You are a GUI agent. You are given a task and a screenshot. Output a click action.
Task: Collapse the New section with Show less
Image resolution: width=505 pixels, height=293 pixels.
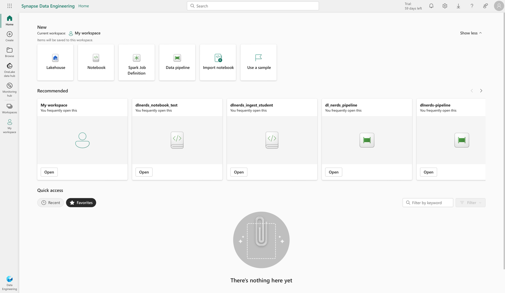471,33
